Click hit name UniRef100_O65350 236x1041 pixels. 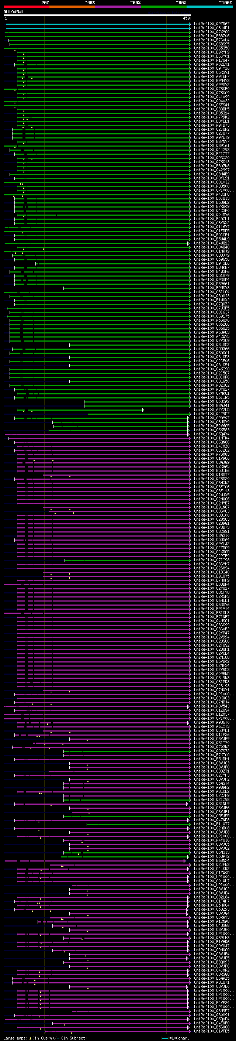[x=211, y=48]
